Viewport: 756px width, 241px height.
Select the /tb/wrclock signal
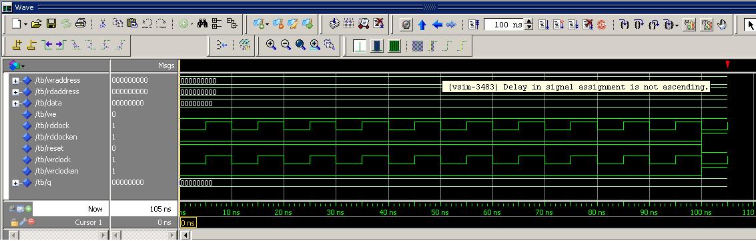tap(53, 160)
